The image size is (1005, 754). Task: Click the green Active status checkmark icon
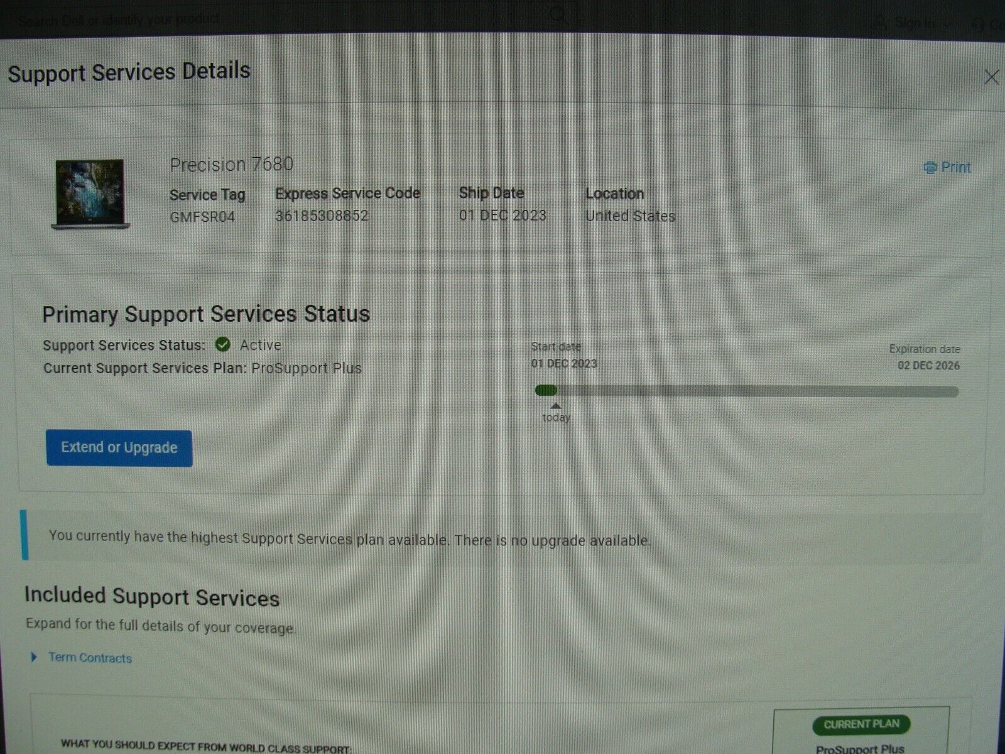222,344
